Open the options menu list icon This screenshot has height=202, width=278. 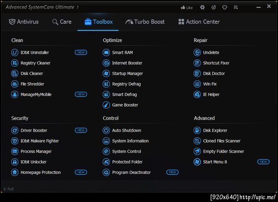[236, 7]
